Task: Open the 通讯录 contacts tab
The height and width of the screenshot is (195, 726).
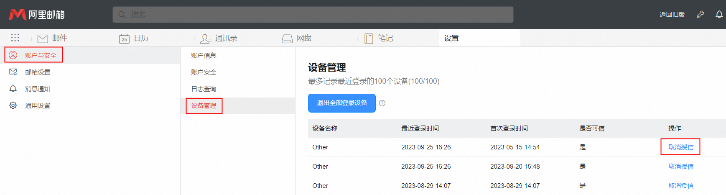Action: click(219, 38)
